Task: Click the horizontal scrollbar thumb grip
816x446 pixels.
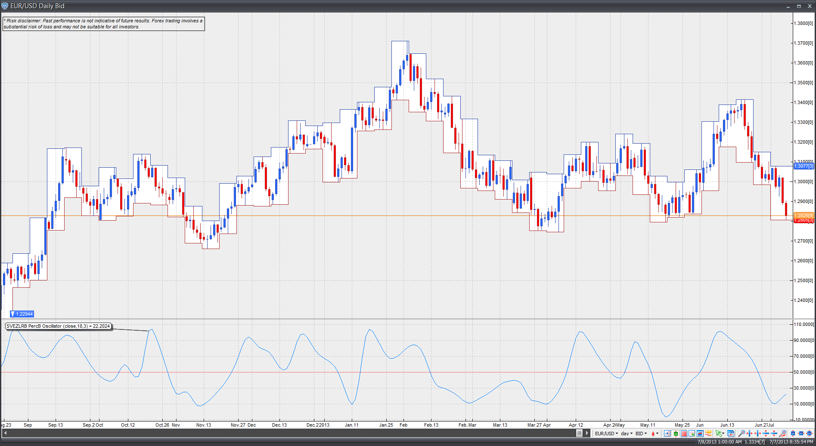Action: click(x=579, y=433)
